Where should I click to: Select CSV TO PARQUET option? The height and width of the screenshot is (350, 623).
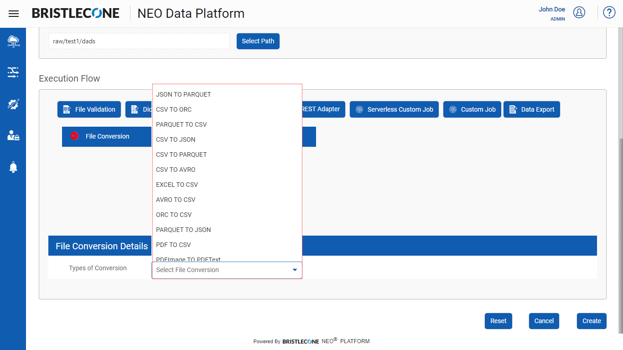[227, 154]
